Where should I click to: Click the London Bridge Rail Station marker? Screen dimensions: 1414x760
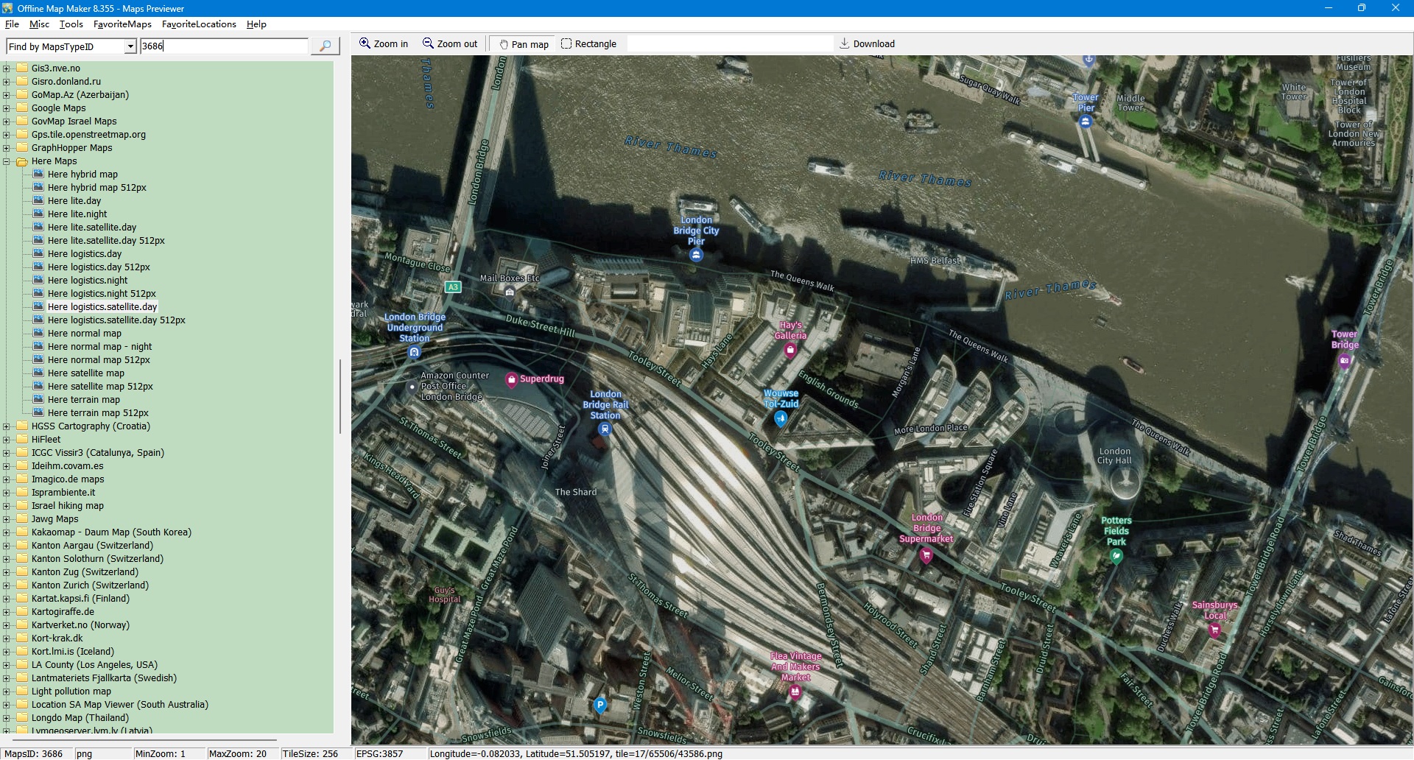[x=605, y=429]
